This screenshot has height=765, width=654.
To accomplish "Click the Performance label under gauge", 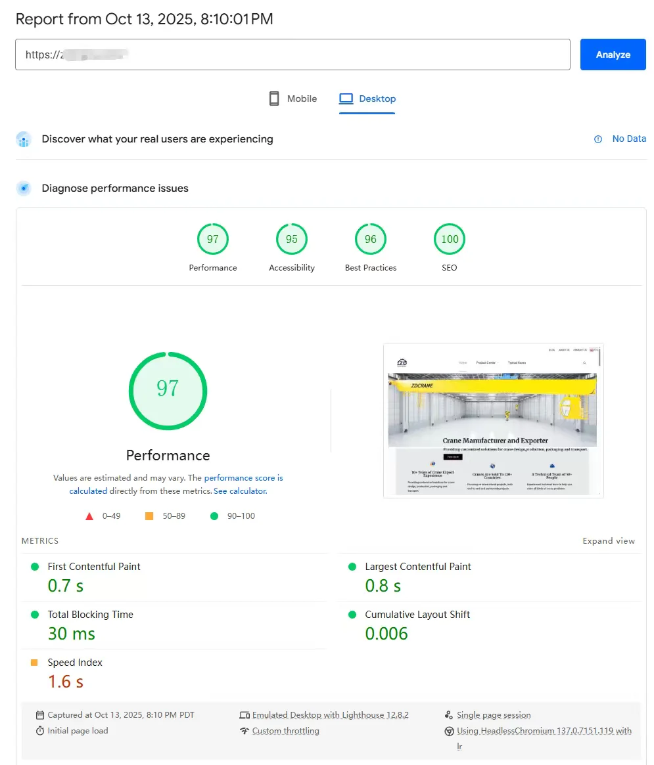I will click(213, 268).
